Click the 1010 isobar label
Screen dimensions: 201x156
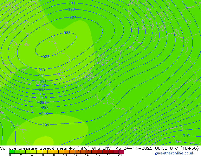(185, 136)
